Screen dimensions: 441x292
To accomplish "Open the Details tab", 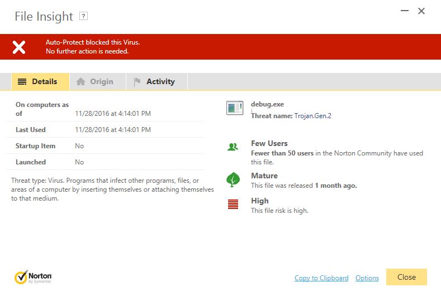I will point(40,81).
